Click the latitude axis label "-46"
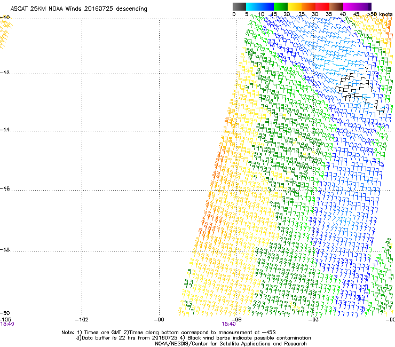Image resolution: width=395 pixels, height=347 pixels. click(x=5, y=188)
